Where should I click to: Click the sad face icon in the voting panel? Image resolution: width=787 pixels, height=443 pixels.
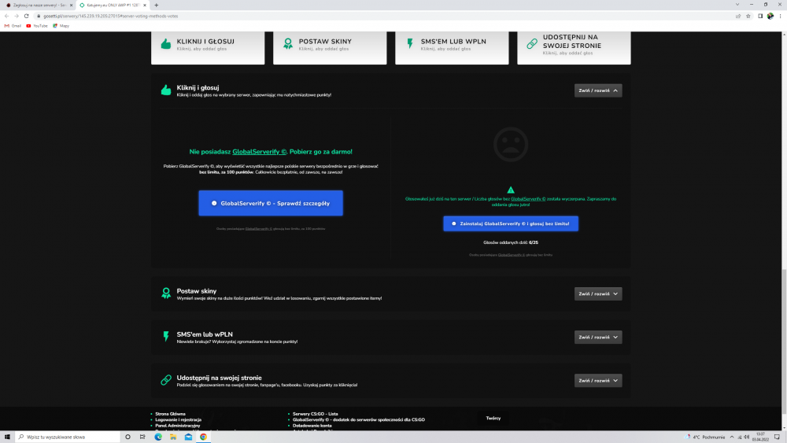(x=511, y=145)
